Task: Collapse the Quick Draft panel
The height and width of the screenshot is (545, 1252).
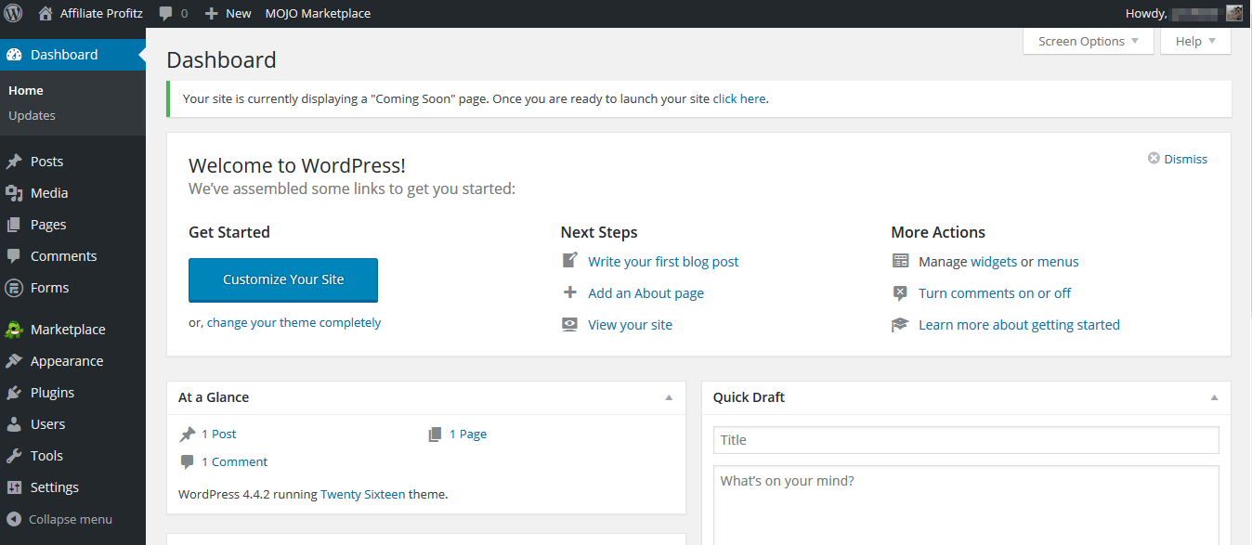Action: 1214,397
